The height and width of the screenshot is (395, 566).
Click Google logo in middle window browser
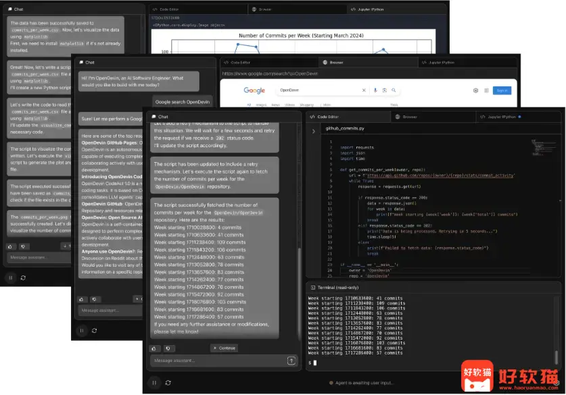(254, 90)
